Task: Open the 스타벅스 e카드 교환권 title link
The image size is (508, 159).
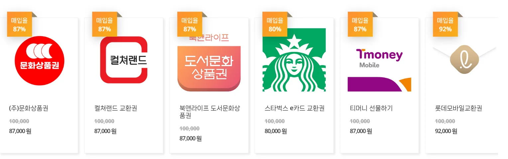Action: (295, 108)
